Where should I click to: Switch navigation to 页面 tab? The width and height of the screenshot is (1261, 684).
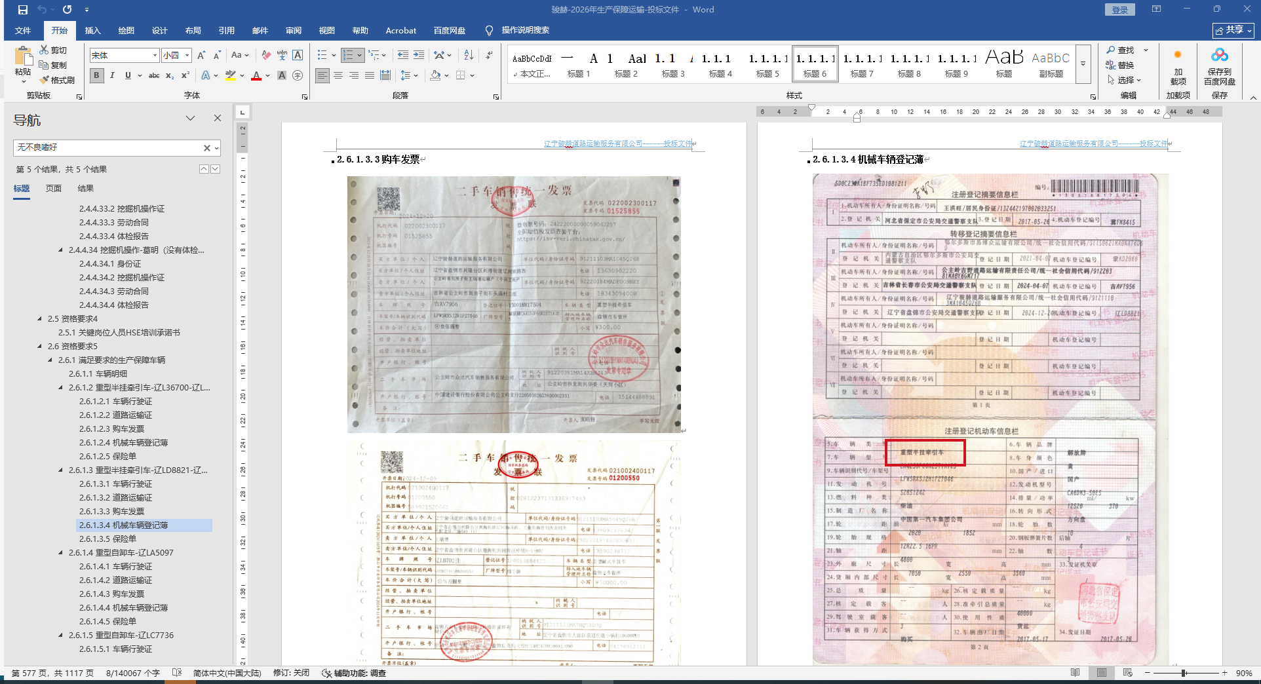pyautogui.click(x=54, y=189)
